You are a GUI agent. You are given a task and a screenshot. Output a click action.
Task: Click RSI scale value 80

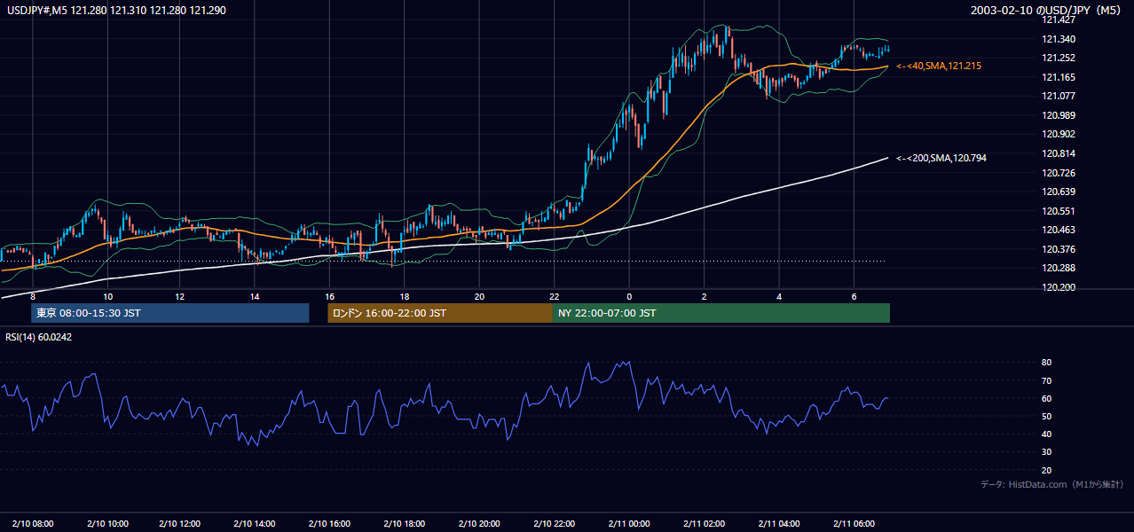tap(1046, 363)
